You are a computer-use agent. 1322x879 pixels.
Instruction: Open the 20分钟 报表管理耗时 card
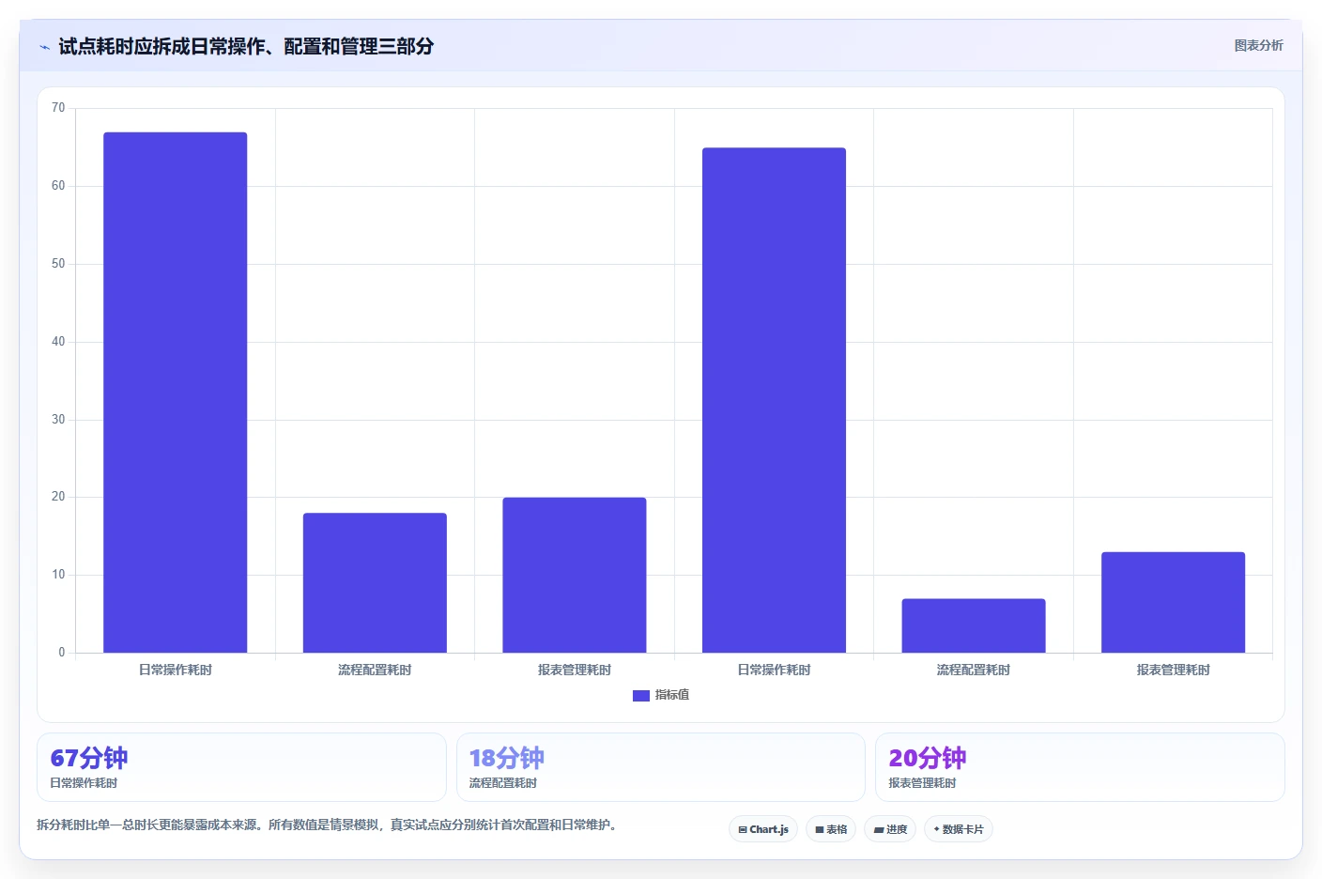coord(1080,767)
